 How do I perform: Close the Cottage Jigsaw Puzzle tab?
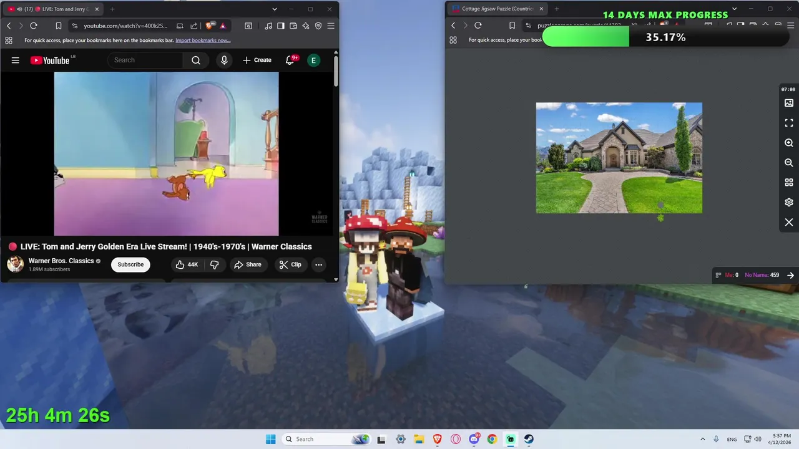(x=541, y=9)
